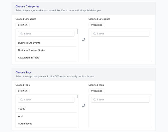Select the 401(K) tag
168x132 pixels.
click(x=22, y=109)
